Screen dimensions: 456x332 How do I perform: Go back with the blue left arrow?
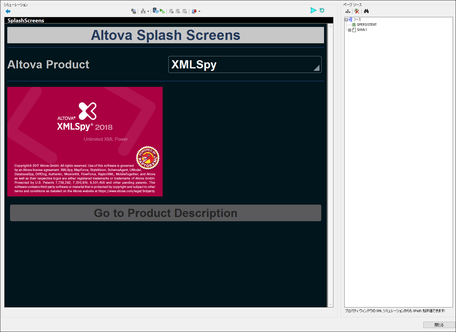coord(8,11)
